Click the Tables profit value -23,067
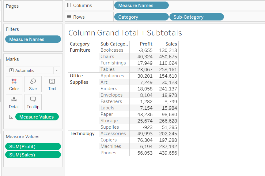 click(144, 69)
